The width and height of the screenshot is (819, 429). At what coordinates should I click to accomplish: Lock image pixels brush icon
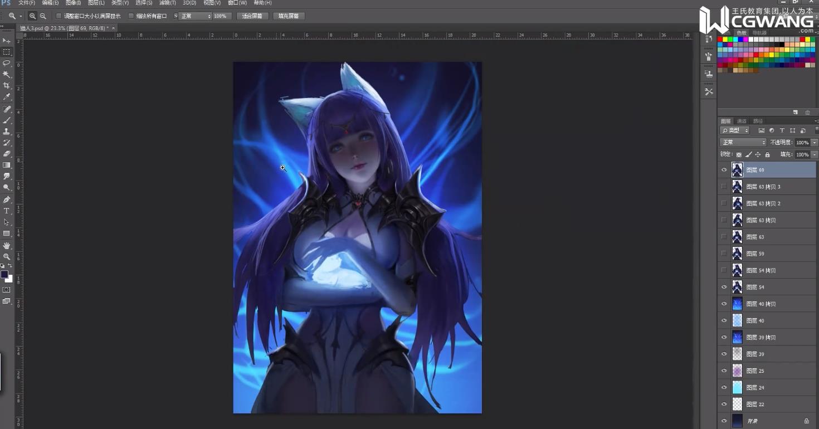pyautogui.click(x=748, y=154)
